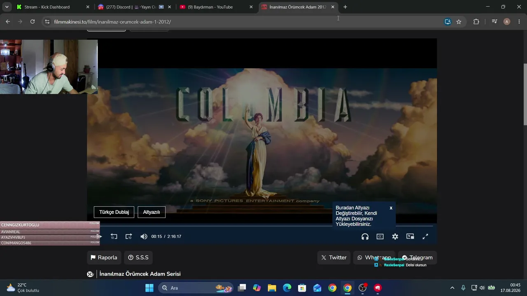Viewport: 527px width, 296px height.
Task: Open the media controls toolbar icon
Action: (494, 21)
